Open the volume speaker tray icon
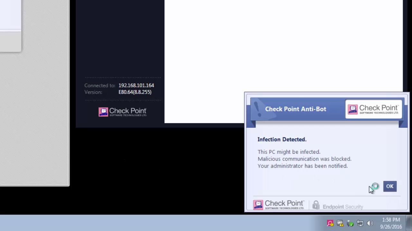The image size is (412, 231). [x=370, y=223]
